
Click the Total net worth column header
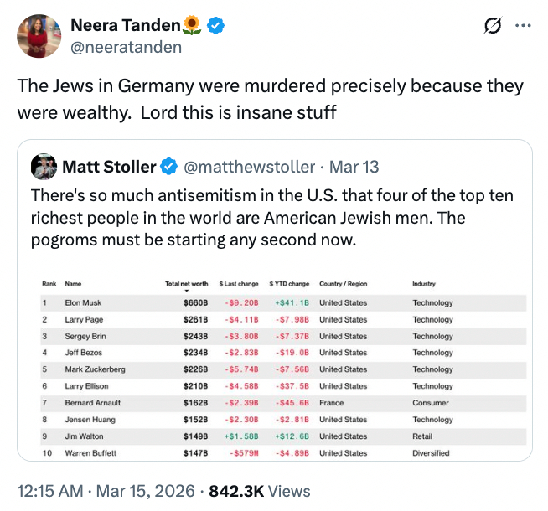(x=186, y=284)
